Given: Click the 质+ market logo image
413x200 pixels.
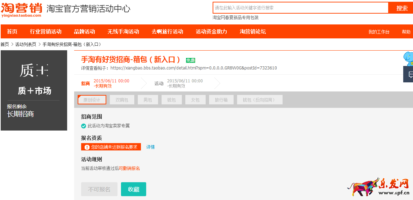Looking at the screenshot, I should click(x=34, y=71).
